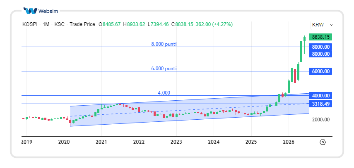Click the 2020 time axis label

pyautogui.click(x=64, y=142)
